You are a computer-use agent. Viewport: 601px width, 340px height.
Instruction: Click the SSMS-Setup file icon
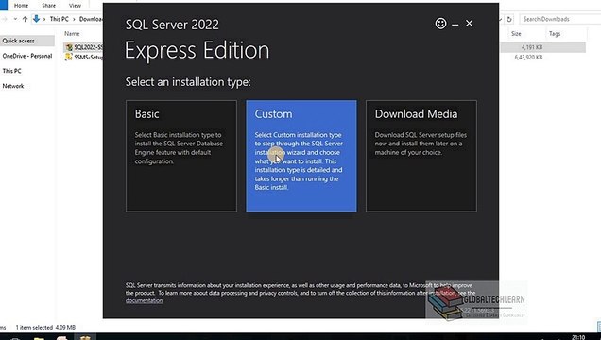(69, 57)
